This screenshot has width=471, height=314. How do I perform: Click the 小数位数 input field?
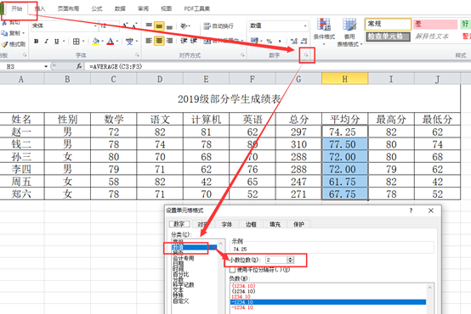(x=276, y=260)
